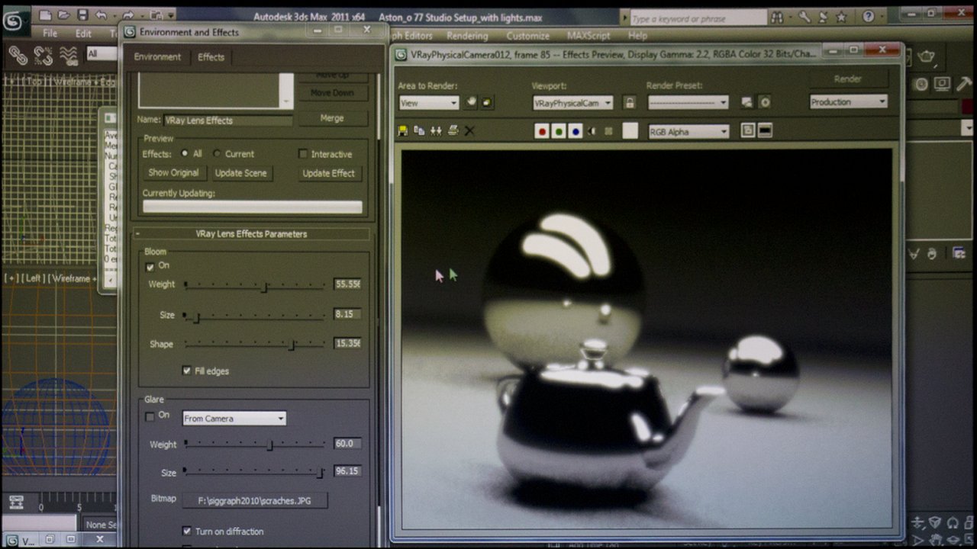This screenshot has width=977, height=549.
Task: Click the Save File floppy icon in title bar
Action: point(82,14)
